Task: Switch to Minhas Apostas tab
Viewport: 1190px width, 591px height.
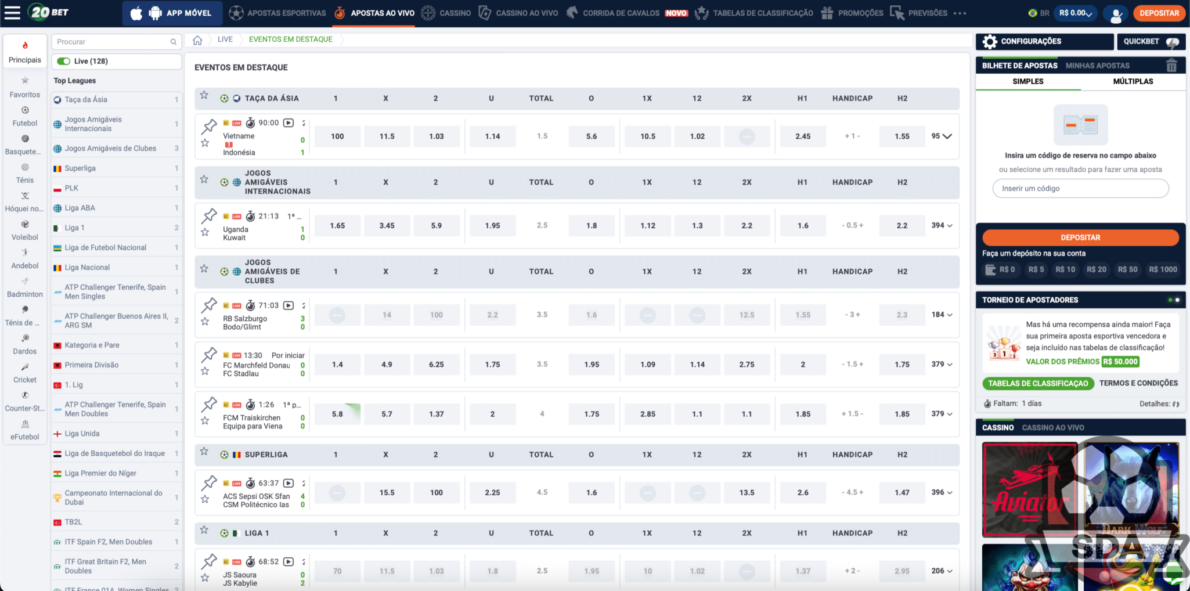Action: 1097,66
